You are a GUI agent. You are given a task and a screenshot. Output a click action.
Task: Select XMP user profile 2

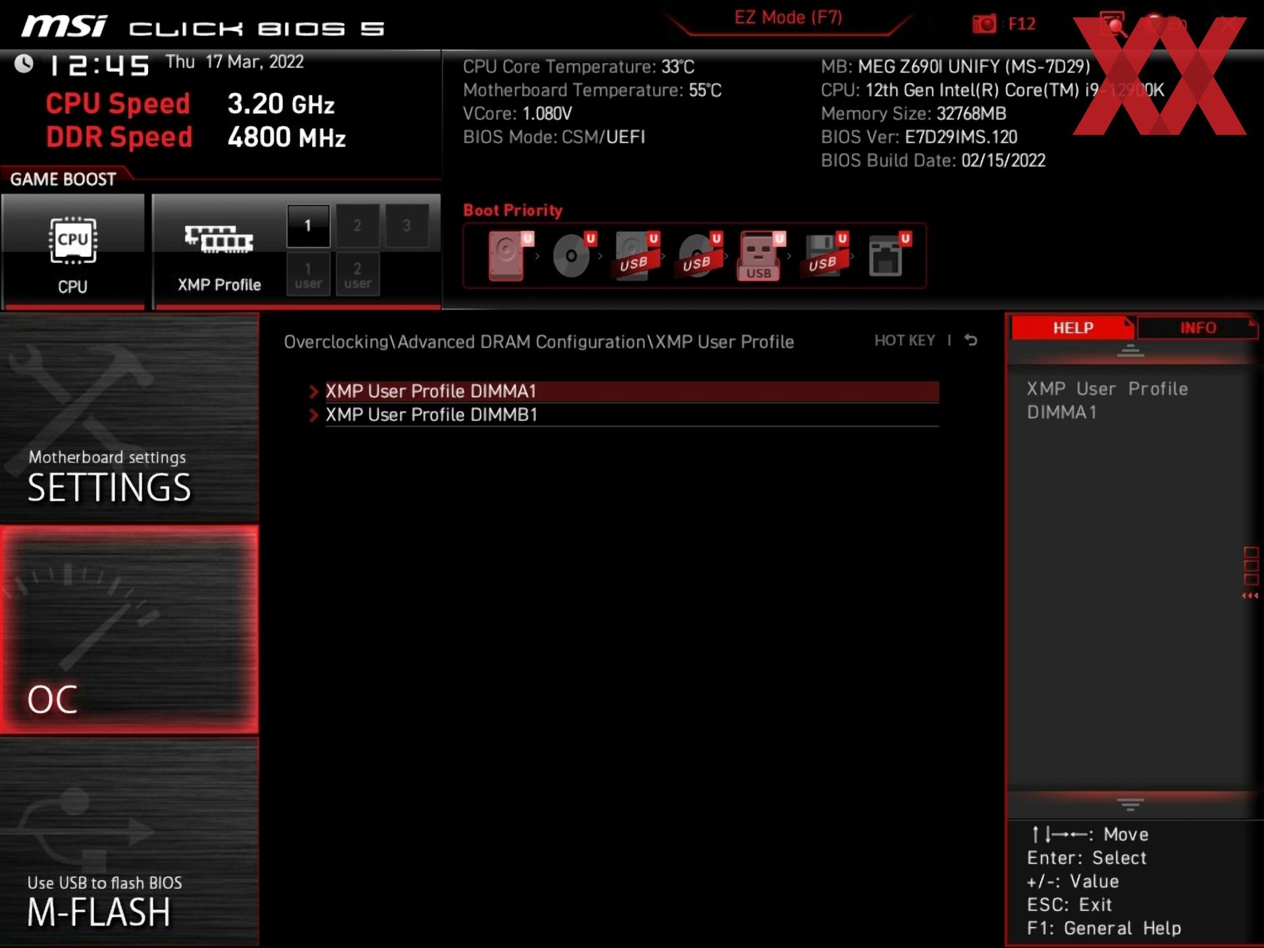(x=357, y=275)
